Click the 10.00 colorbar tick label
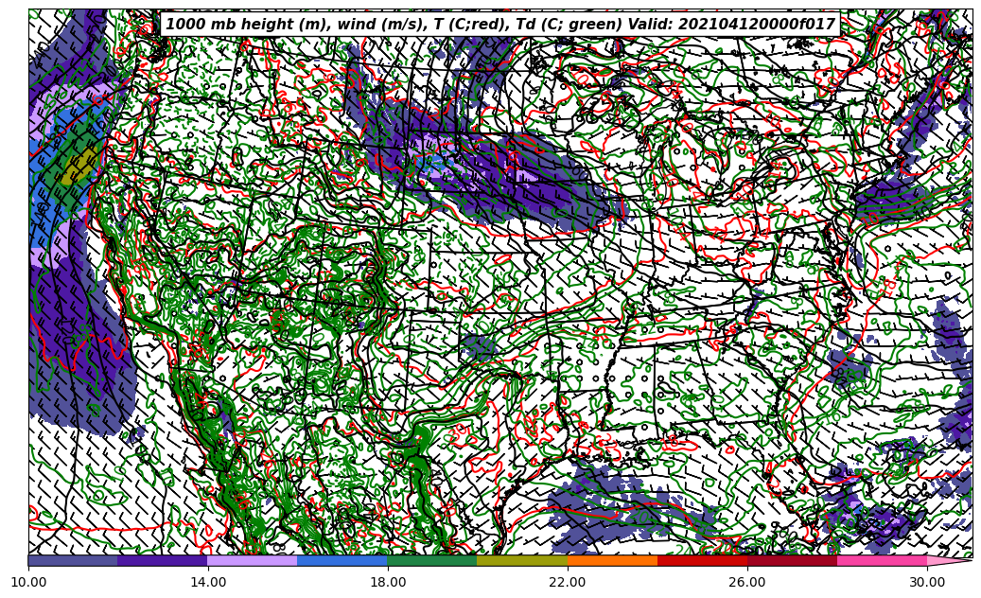Image resolution: width=981 pixels, height=598 pixels. pyautogui.click(x=28, y=582)
